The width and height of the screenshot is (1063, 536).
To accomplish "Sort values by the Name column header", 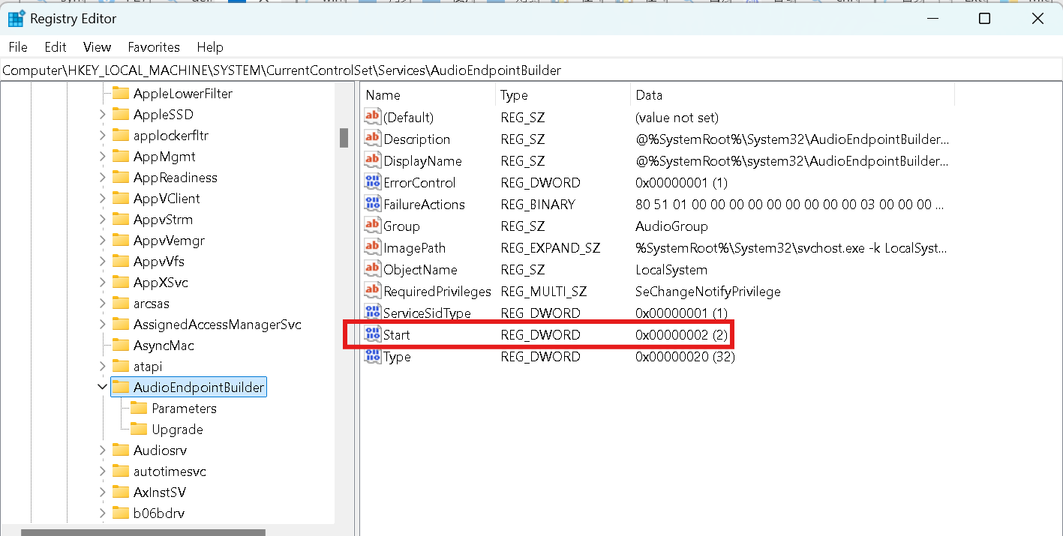I will pyautogui.click(x=428, y=95).
